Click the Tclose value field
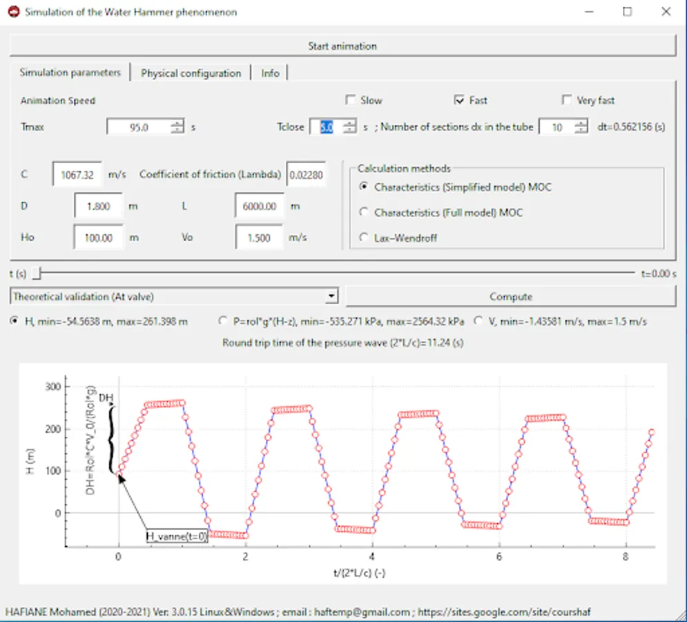Viewport: 687px width, 622px height. click(327, 127)
